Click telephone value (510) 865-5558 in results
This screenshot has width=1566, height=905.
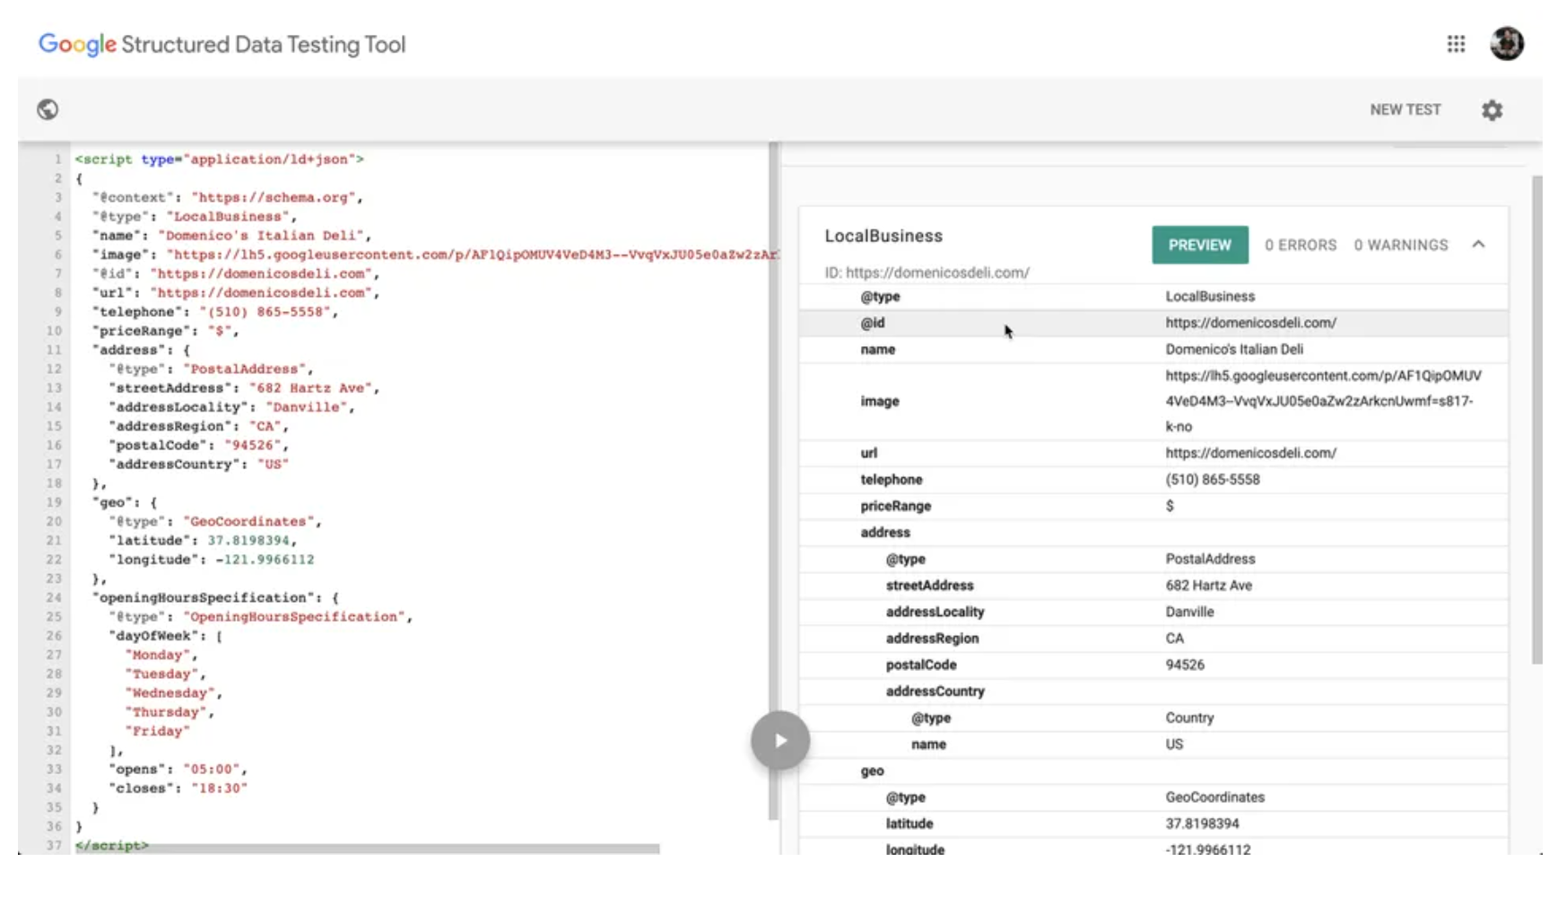coord(1213,480)
